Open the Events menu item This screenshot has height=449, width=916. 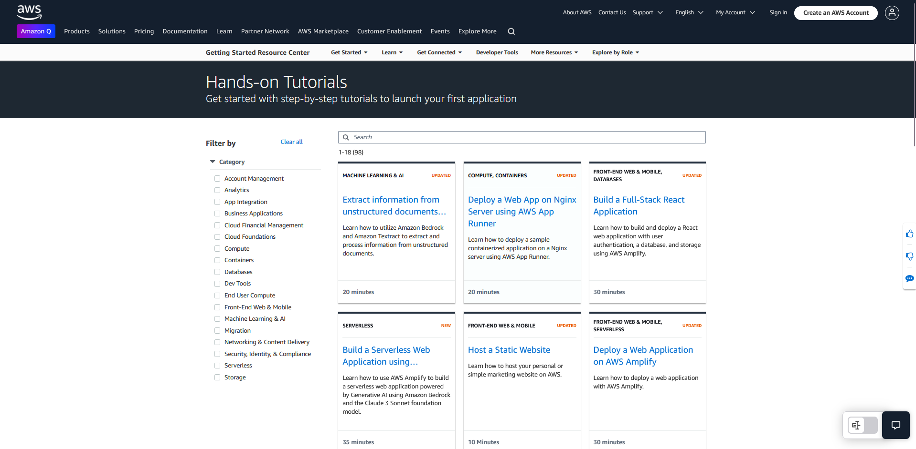(x=440, y=31)
